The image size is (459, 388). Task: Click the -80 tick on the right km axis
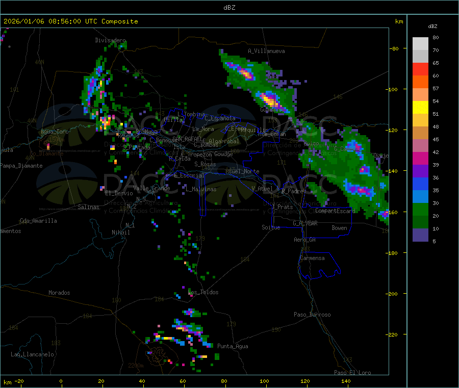(394, 48)
